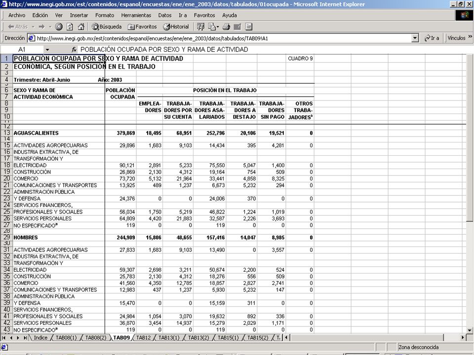The image size is (474, 355).
Task: Jump to the first sheet tab
Action: tap(4, 338)
